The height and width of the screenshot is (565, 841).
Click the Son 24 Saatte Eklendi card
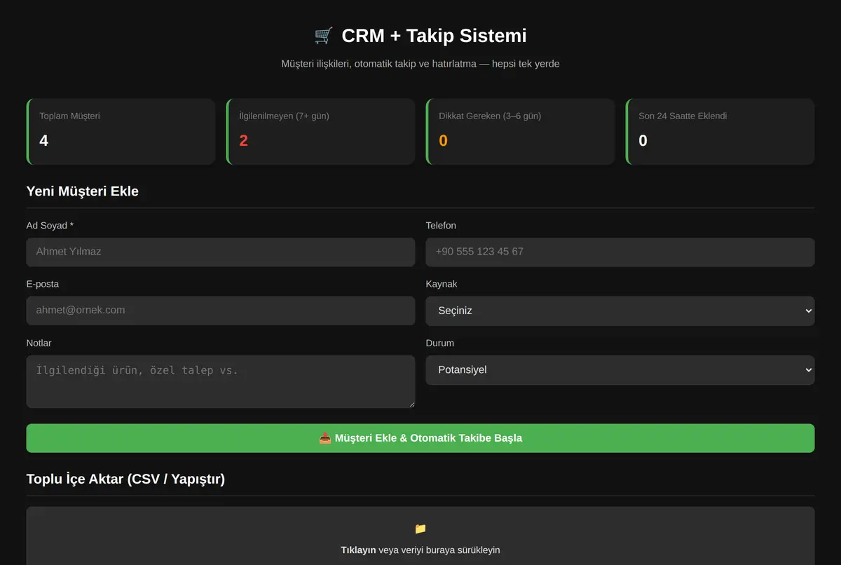tap(720, 131)
